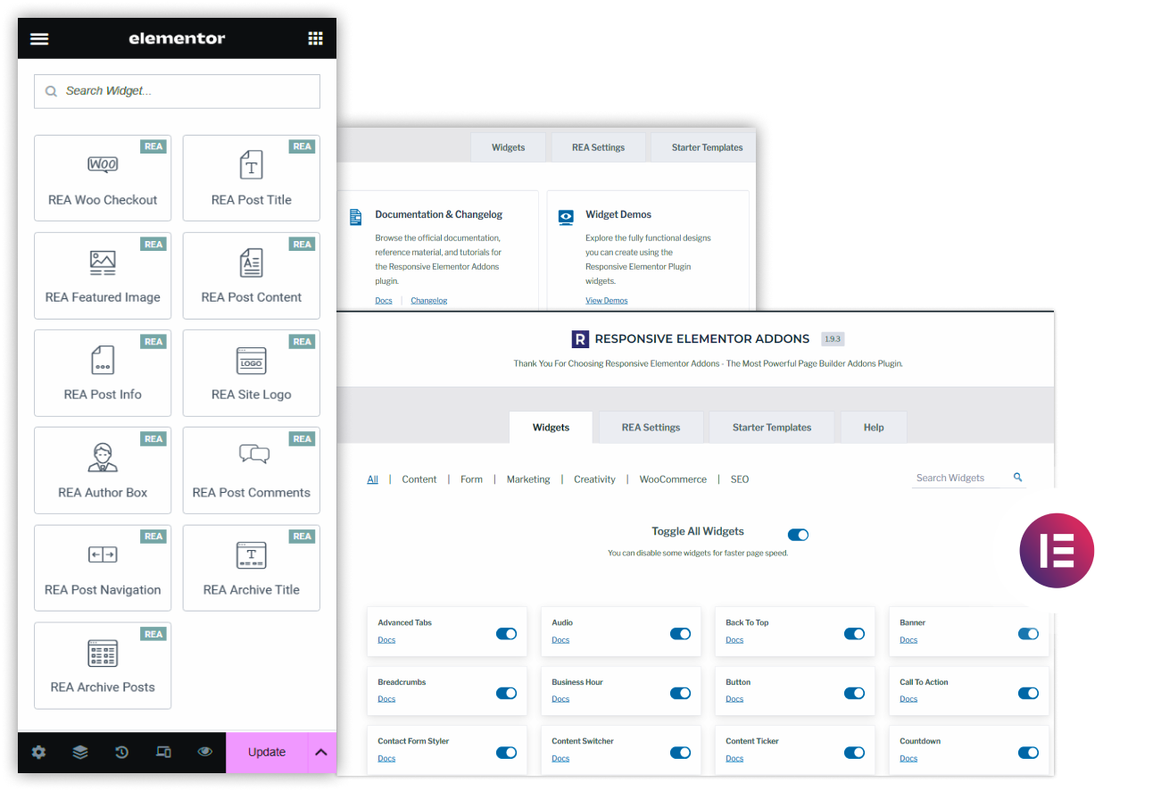This screenshot has width=1161, height=791.
Task: Select the REA Post Navigation widget
Action: pyautogui.click(x=103, y=568)
